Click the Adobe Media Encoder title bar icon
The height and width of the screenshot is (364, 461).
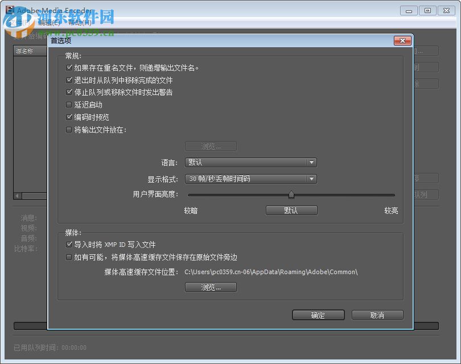click(x=9, y=10)
